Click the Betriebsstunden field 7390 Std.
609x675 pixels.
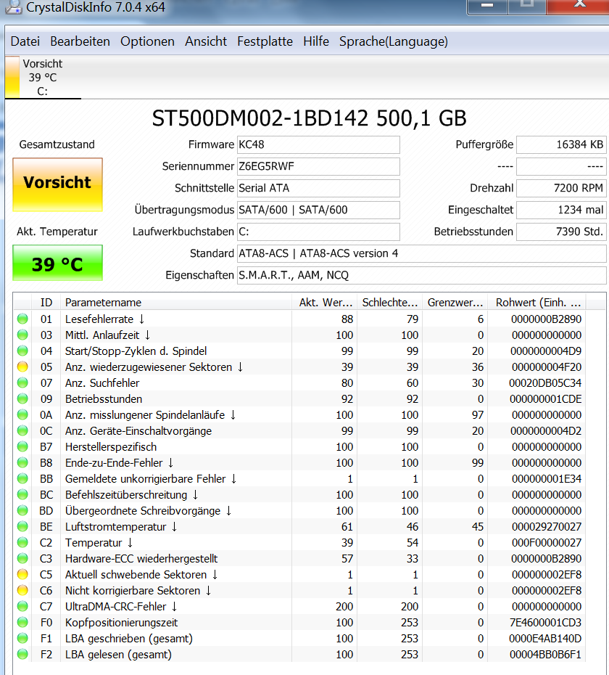[x=561, y=232]
